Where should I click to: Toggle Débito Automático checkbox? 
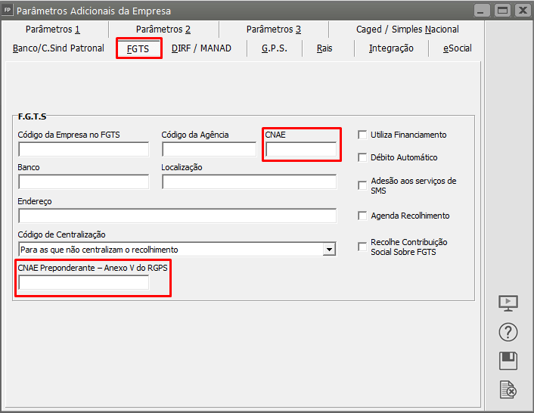coord(362,157)
